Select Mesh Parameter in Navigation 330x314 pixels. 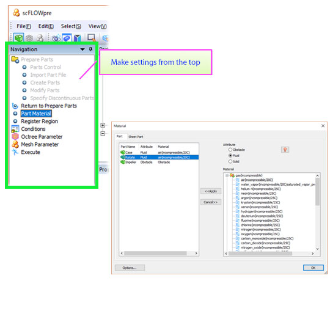pyautogui.click(x=40, y=144)
